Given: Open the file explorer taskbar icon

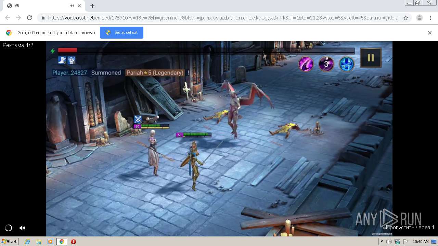Looking at the screenshot, I should tap(39, 242).
